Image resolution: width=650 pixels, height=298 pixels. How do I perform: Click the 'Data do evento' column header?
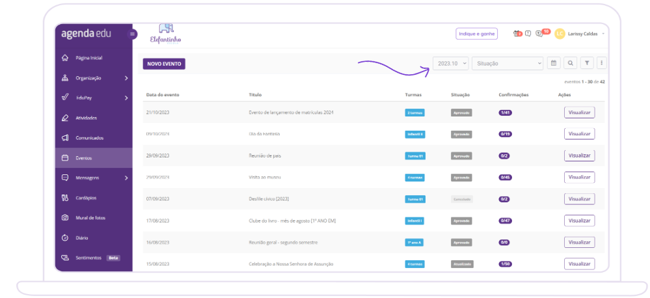(x=163, y=95)
